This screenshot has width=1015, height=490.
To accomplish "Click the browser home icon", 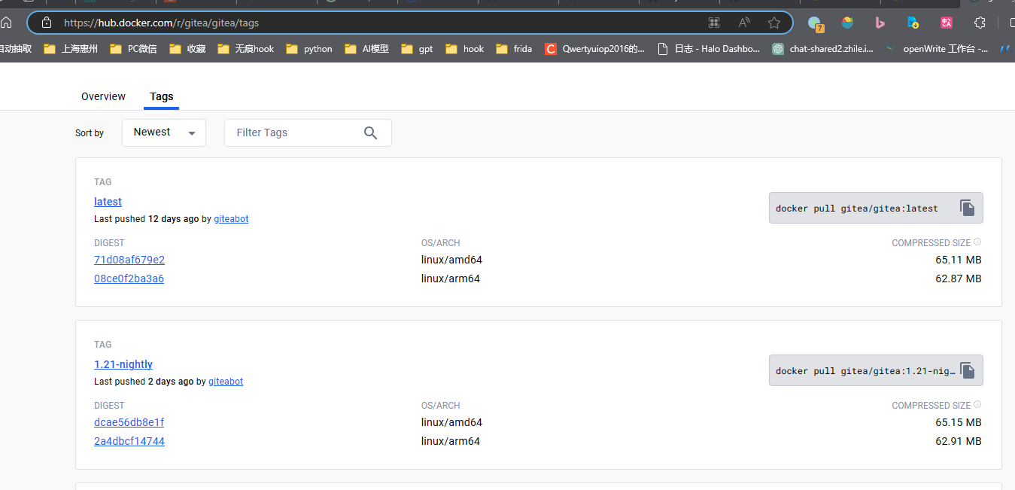I will [6, 23].
